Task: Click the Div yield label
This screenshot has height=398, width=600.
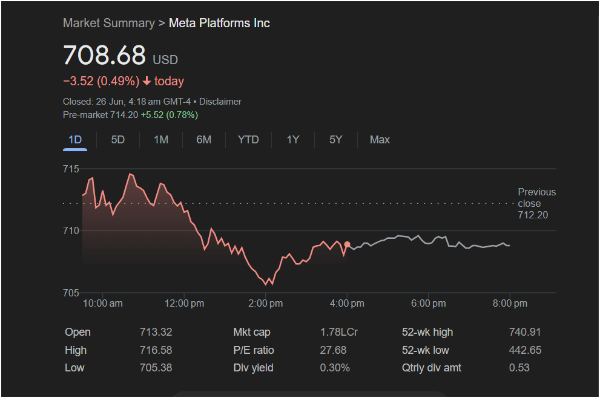Action: tap(253, 368)
